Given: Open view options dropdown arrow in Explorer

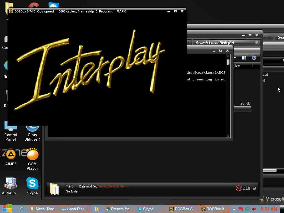Looking at the screenshot, I should tap(235, 58).
